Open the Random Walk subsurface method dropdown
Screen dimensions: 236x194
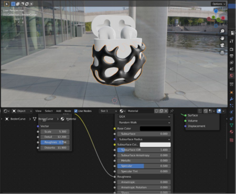[144, 123]
